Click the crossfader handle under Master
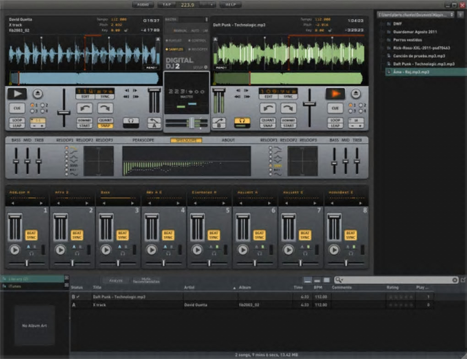The image size is (467, 359). 190,122
